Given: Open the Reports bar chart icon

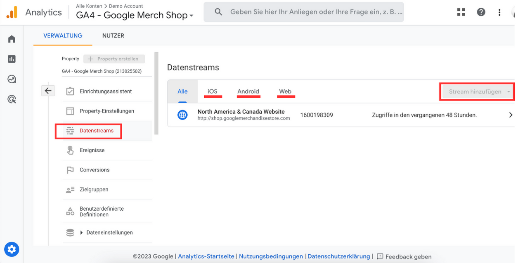Looking at the screenshot, I should (12, 59).
